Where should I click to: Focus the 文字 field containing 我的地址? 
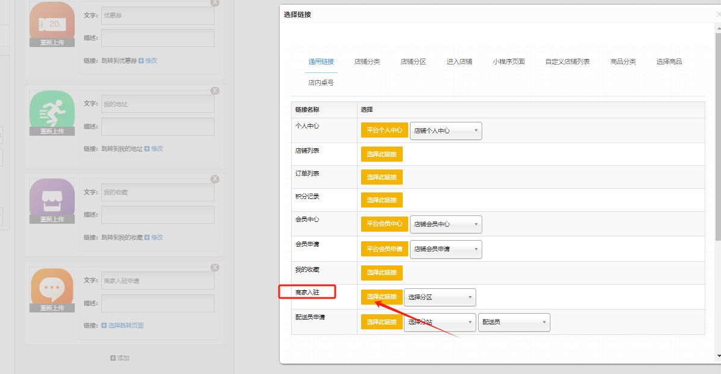point(158,104)
